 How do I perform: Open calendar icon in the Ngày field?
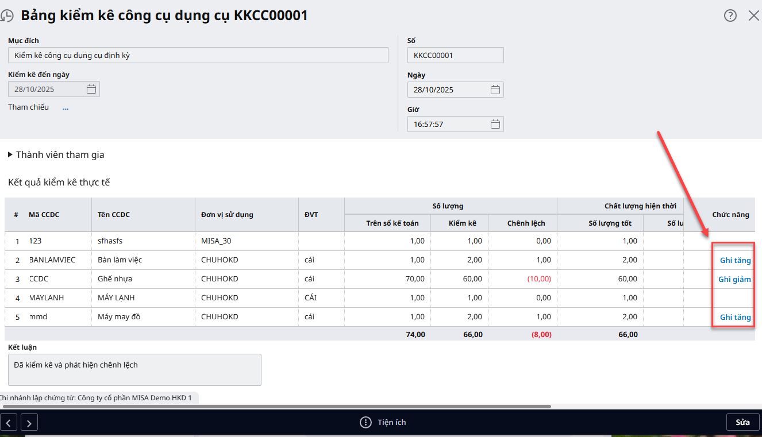click(x=495, y=90)
